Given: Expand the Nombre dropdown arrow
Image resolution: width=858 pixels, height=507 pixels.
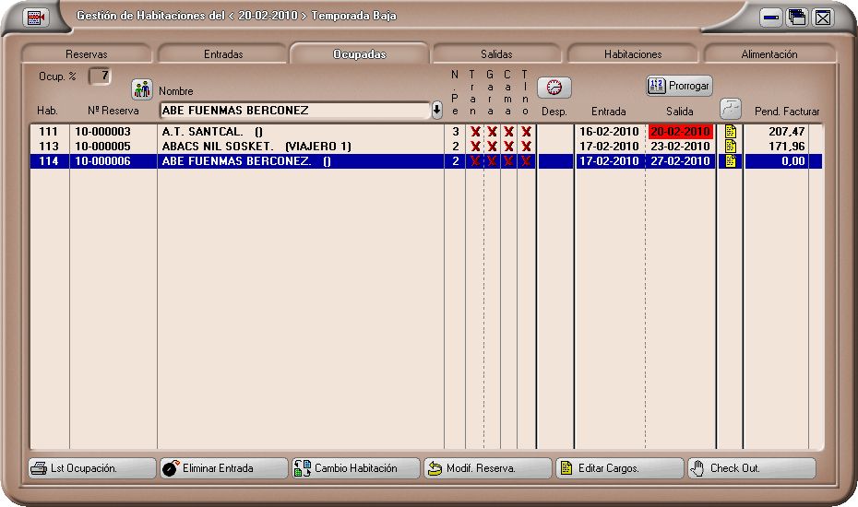Looking at the screenshot, I should tap(437, 111).
